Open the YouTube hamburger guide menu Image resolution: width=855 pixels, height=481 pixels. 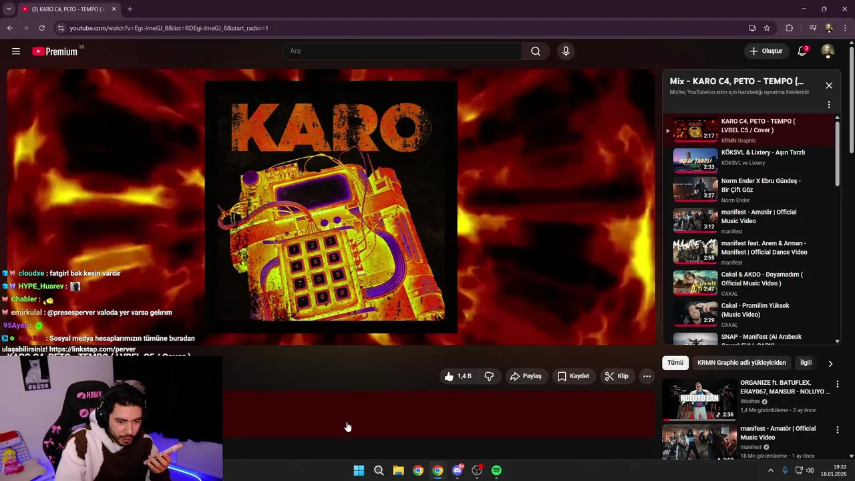[x=16, y=51]
